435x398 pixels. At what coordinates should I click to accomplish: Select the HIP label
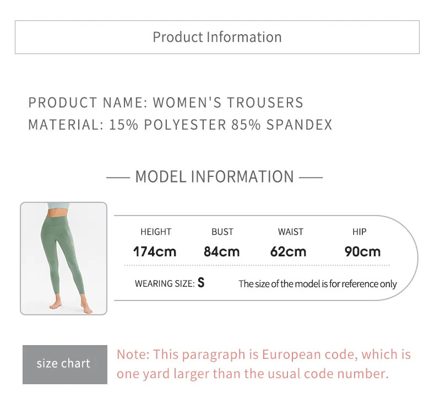point(360,232)
